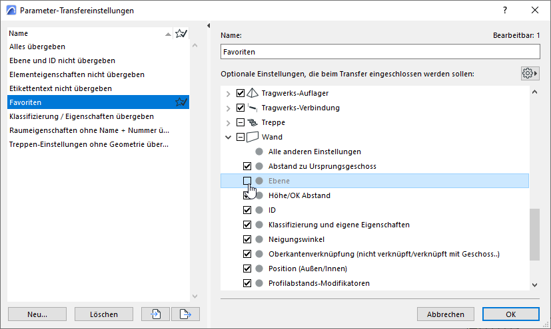Open the gear options menu
The image size is (551, 329).
(530, 74)
